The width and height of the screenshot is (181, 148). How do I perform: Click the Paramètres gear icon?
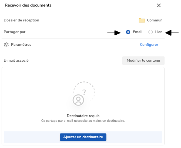click(x=6, y=45)
